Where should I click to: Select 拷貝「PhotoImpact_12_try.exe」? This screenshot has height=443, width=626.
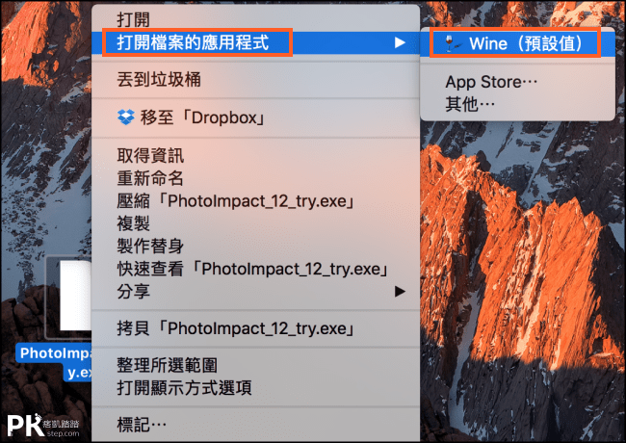pos(255,328)
